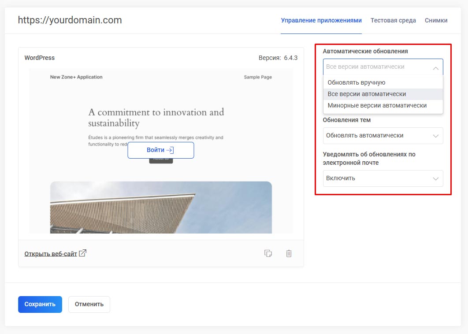
Task: Switch to the Управление приложениями tab
Action: [x=321, y=20]
